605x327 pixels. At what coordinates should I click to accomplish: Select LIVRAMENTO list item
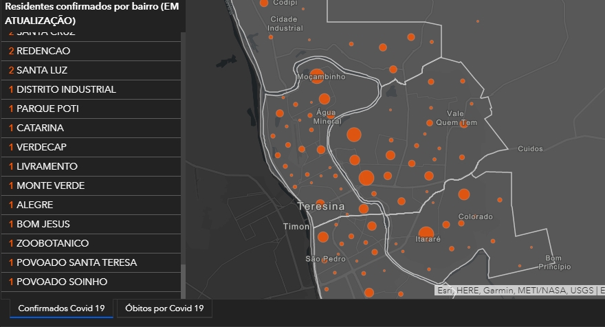pos(91,166)
